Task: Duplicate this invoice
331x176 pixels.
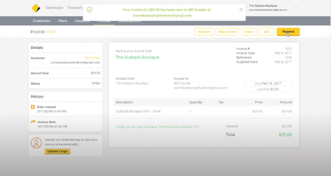Action: pyautogui.click(x=204, y=32)
